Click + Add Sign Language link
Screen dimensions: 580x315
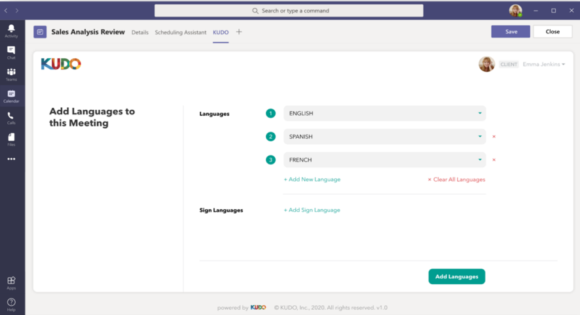(x=312, y=210)
